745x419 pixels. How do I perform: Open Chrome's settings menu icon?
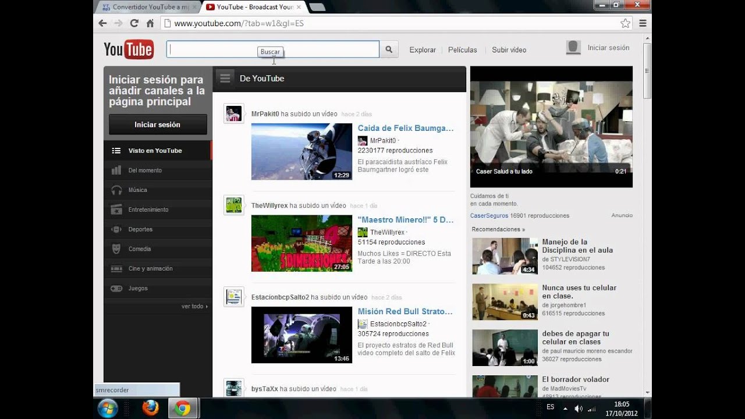[x=643, y=23]
